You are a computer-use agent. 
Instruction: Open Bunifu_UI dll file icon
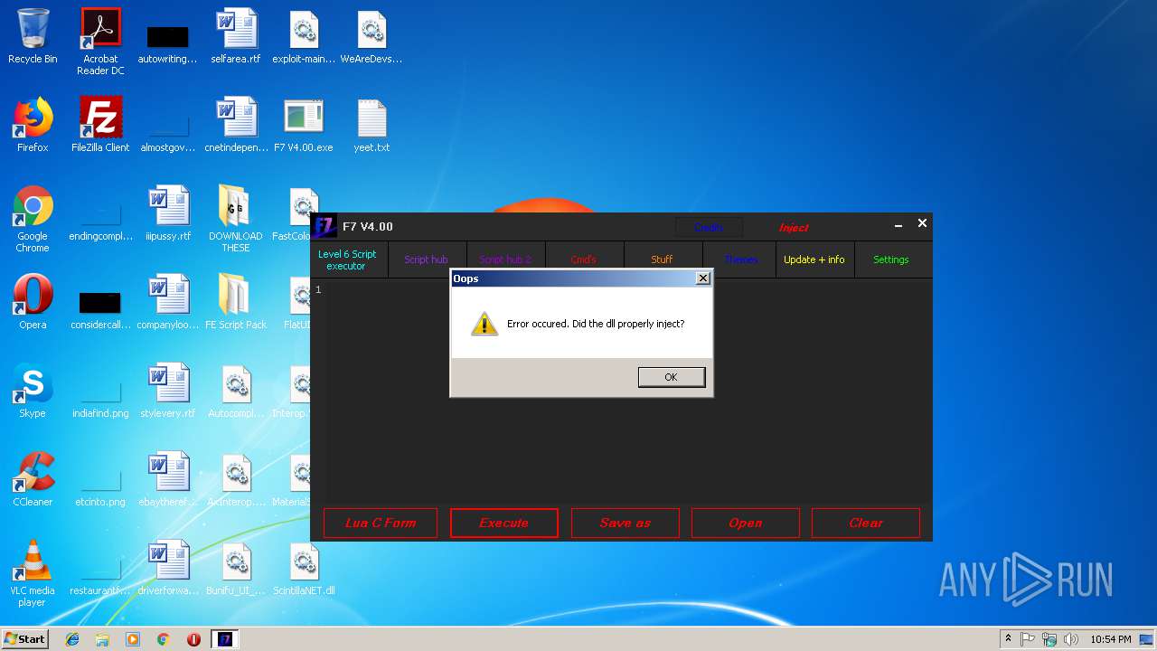pyautogui.click(x=236, y=568)
